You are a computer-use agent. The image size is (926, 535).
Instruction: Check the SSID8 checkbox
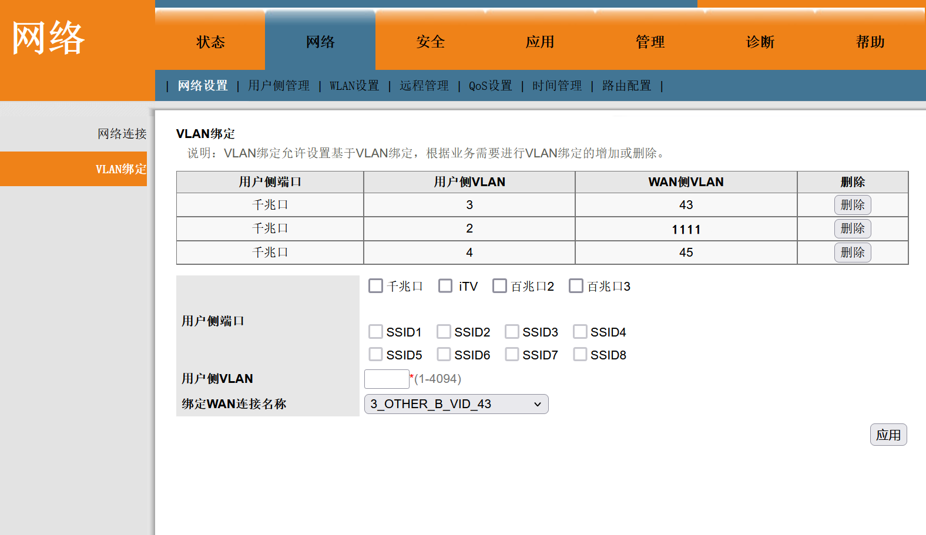[580, 355]
